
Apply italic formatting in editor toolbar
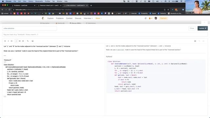[8, 41]
